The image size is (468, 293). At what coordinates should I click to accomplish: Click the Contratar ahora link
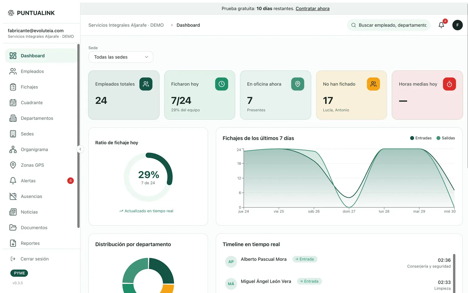point(312,8)
